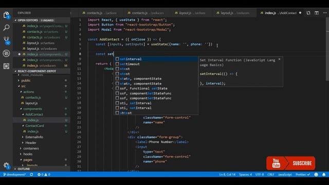
Task: Click the development branch indicator
Action: 14,175
